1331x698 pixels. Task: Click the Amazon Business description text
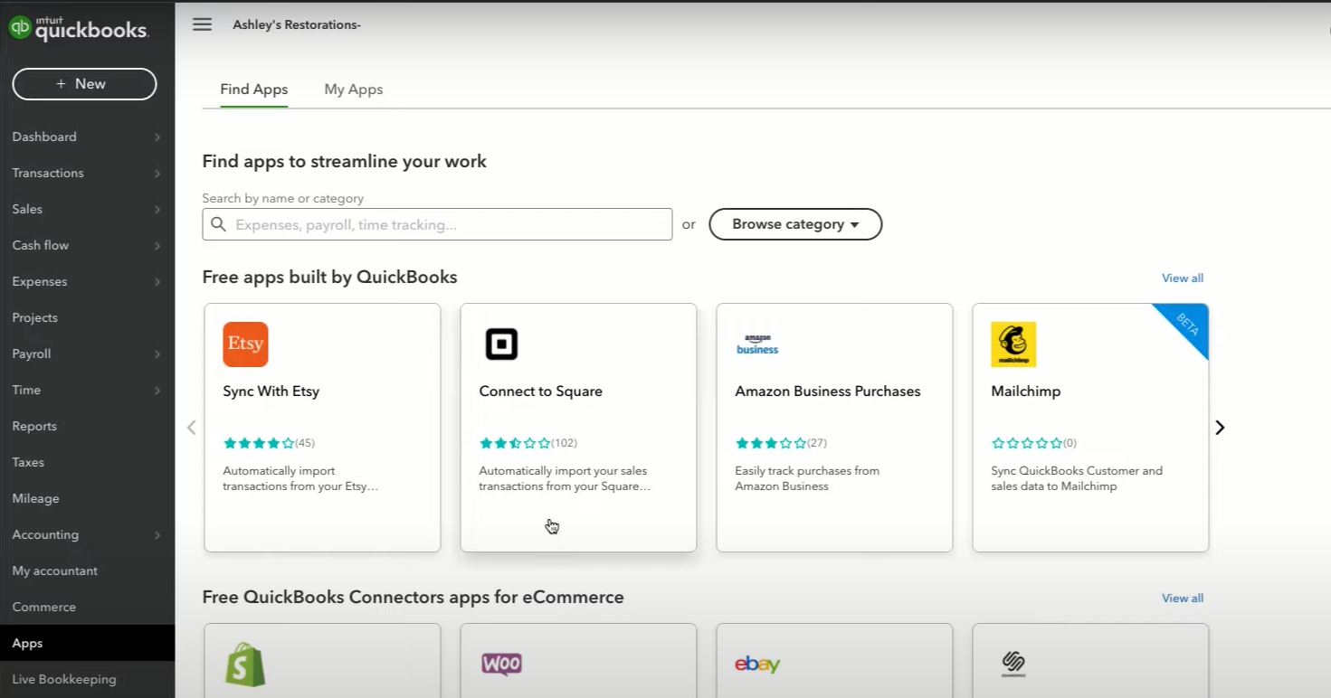pos(807,478)
